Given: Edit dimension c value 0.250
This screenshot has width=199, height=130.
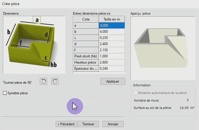Looking at the screenshot, I should click(112, 38).
